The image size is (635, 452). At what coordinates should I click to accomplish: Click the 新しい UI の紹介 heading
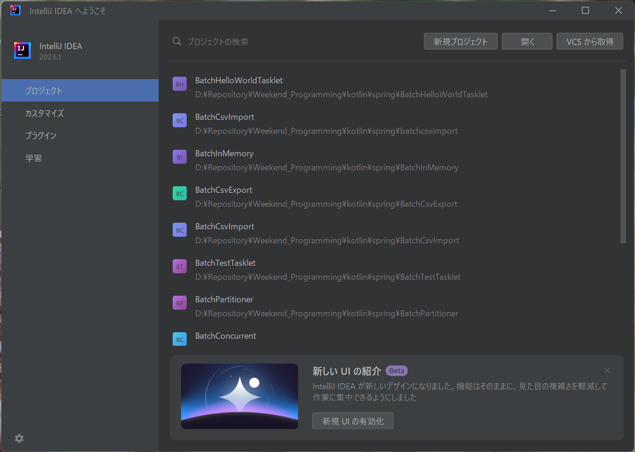click(347, 371)
